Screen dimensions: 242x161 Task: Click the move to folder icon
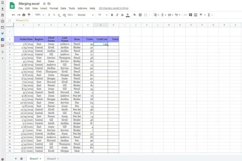pyautogui.click(x=49, y=4)
